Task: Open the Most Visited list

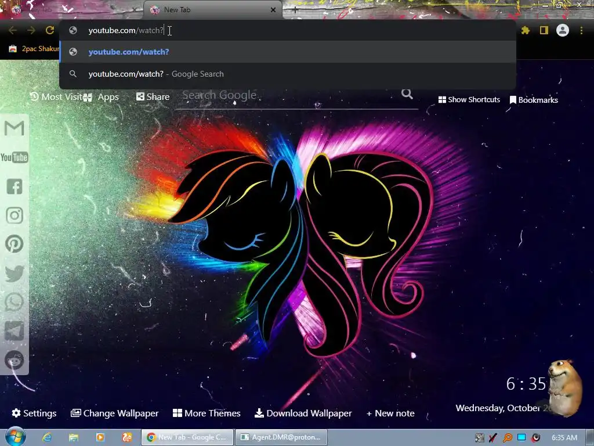Action: pos(56,97)
